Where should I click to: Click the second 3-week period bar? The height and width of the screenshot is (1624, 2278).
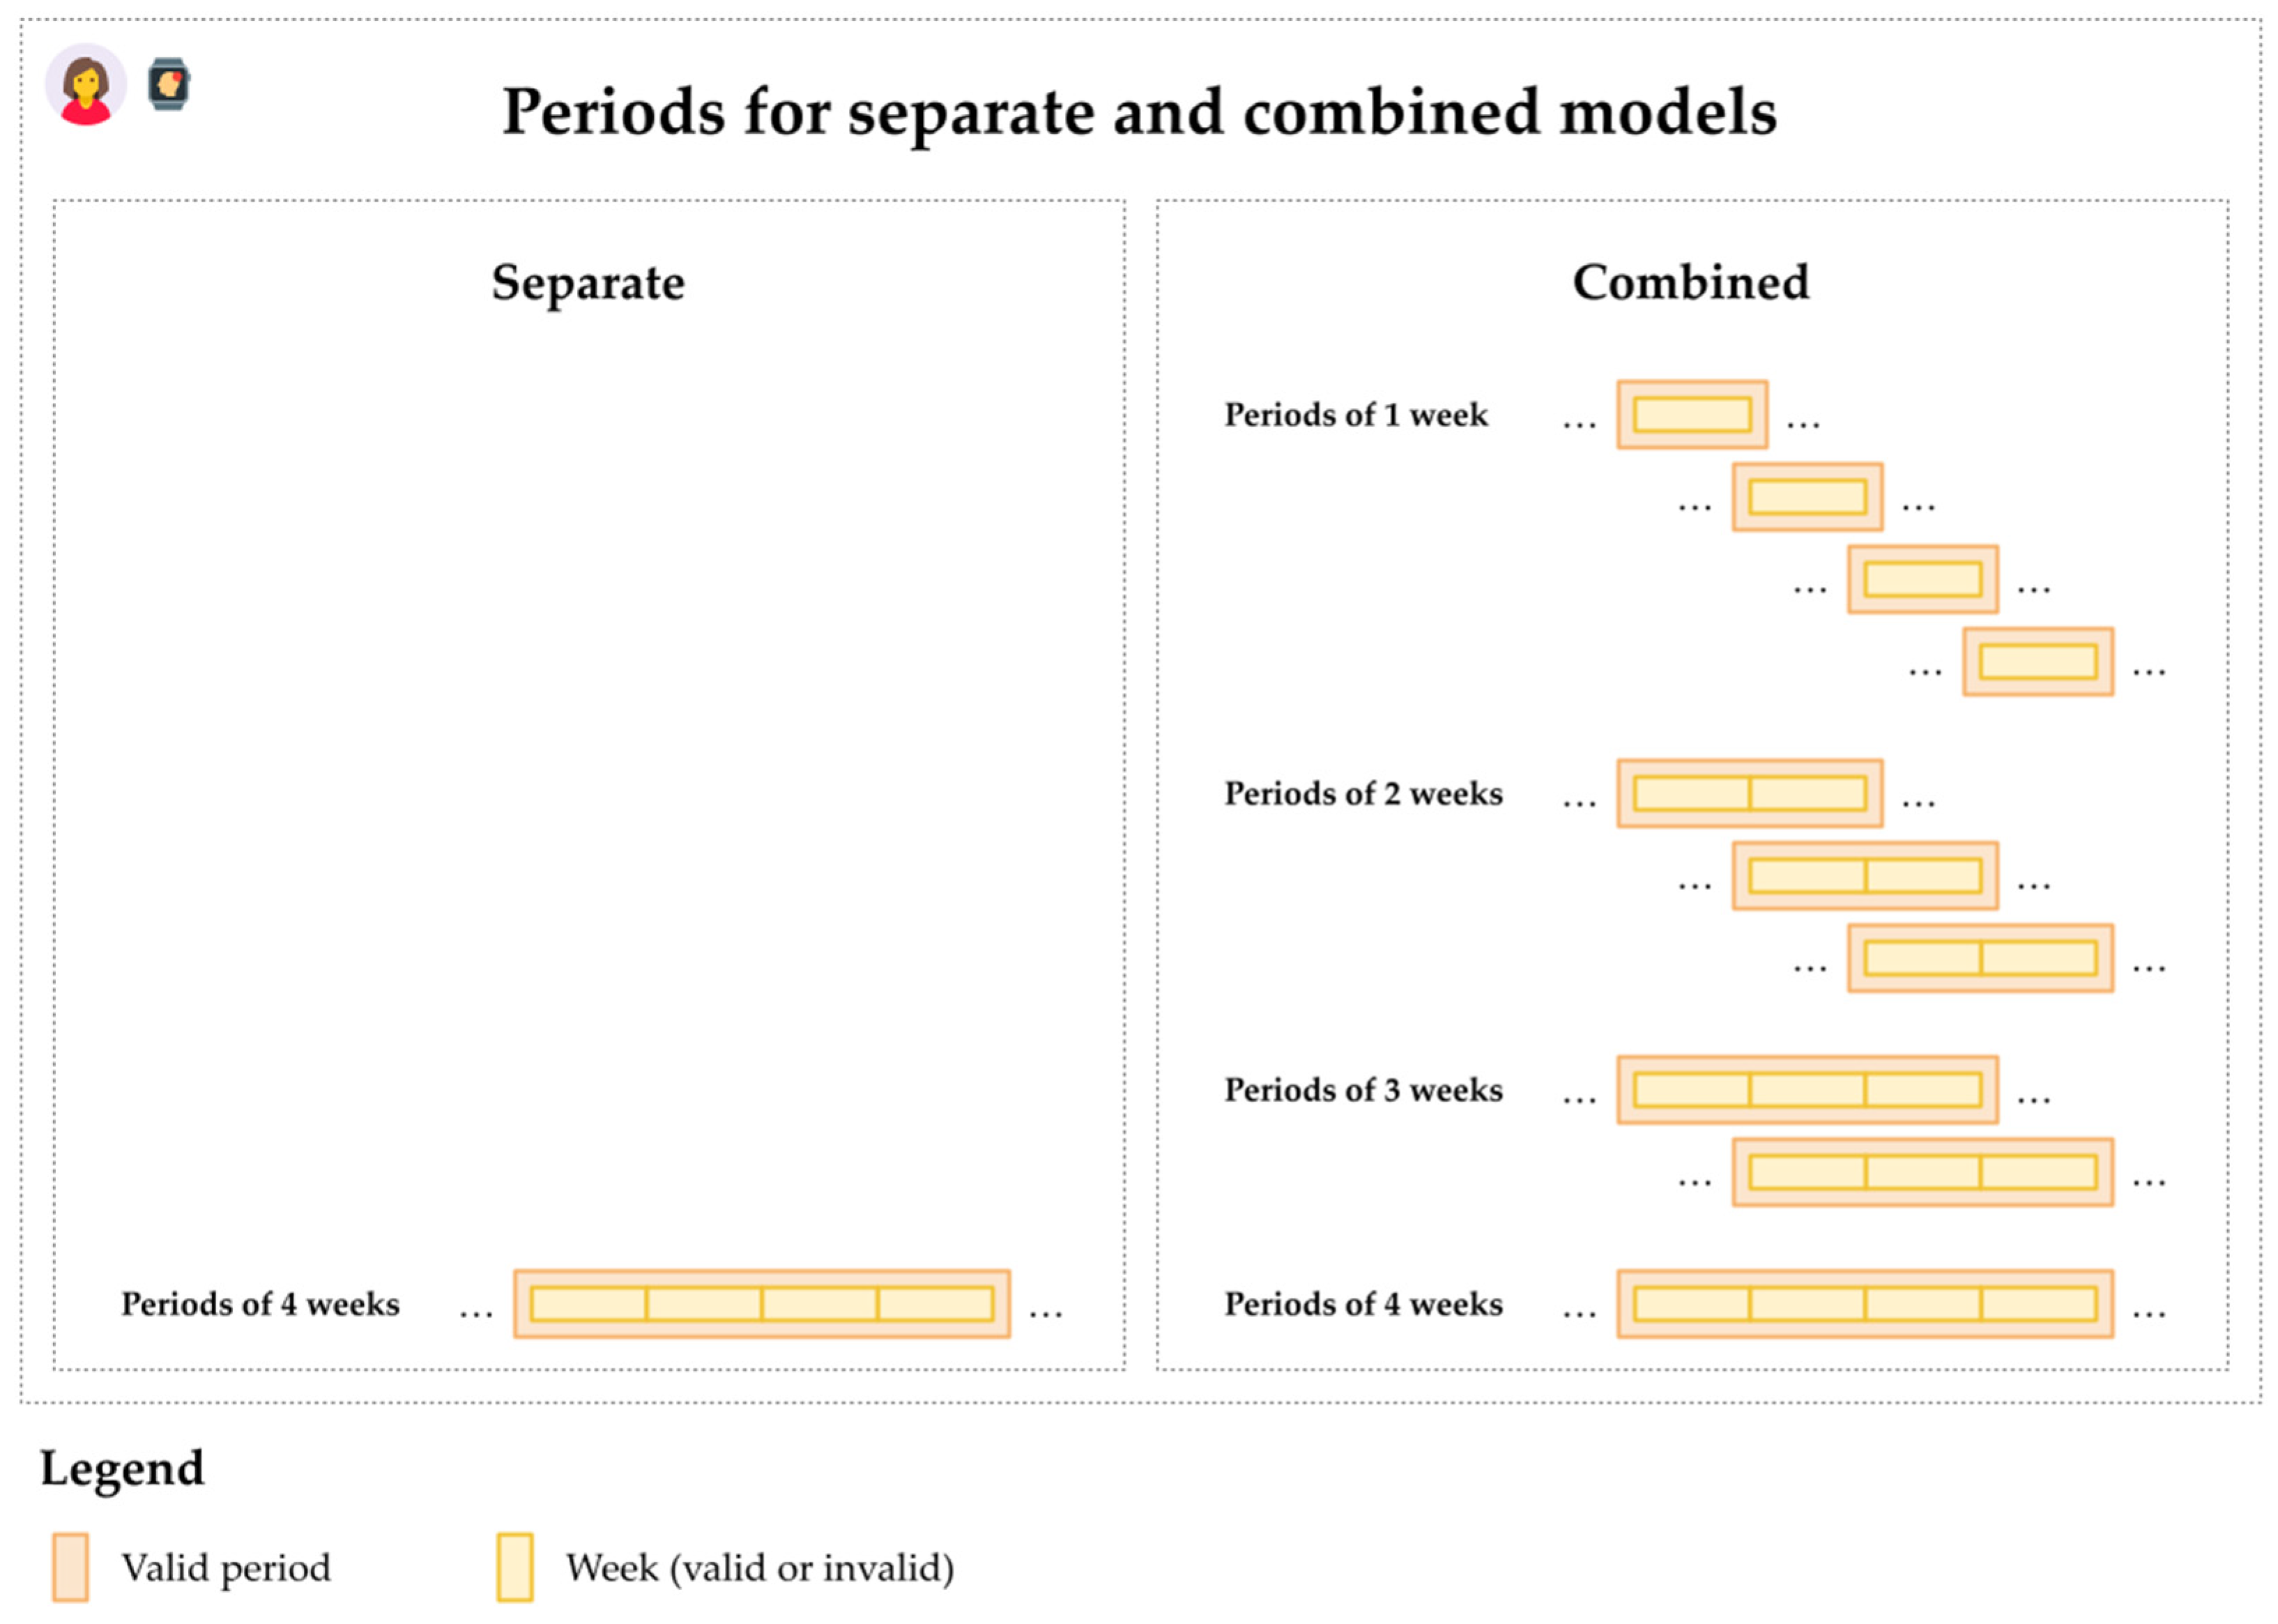click(x=1922, y=1172)
